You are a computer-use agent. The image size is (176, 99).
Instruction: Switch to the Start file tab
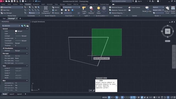4,18
